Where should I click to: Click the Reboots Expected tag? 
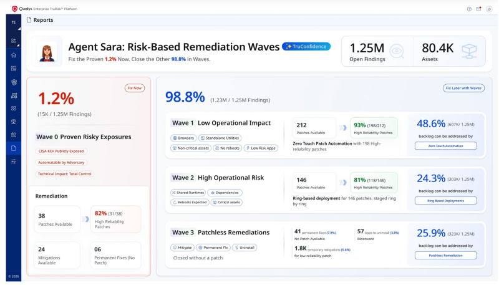190,202
